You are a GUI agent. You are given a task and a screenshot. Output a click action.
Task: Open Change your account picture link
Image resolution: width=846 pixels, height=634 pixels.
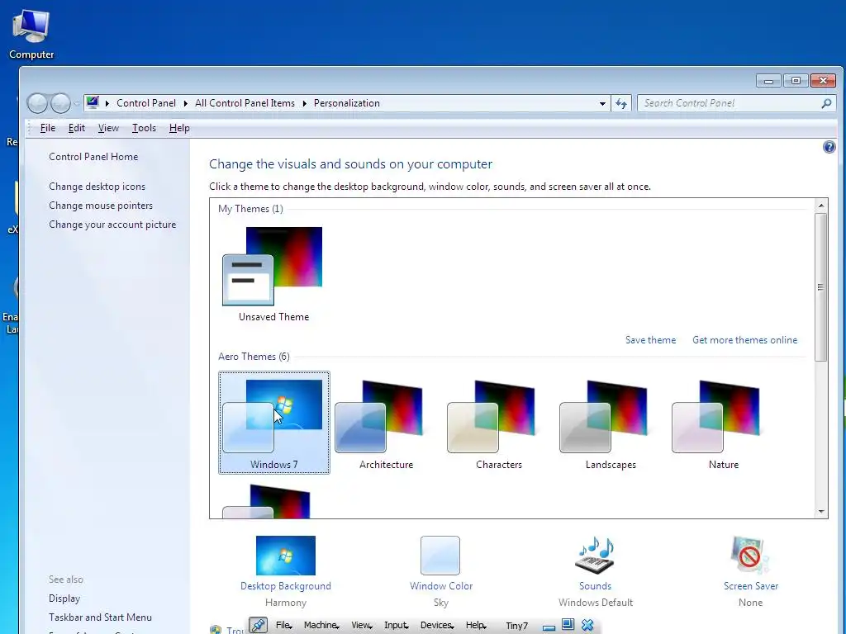coord(112,225)
